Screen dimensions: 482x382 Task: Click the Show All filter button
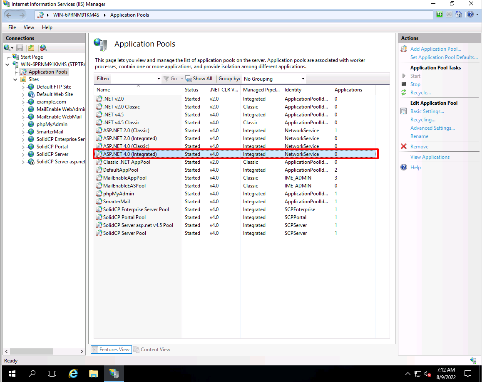click(199, 79)
